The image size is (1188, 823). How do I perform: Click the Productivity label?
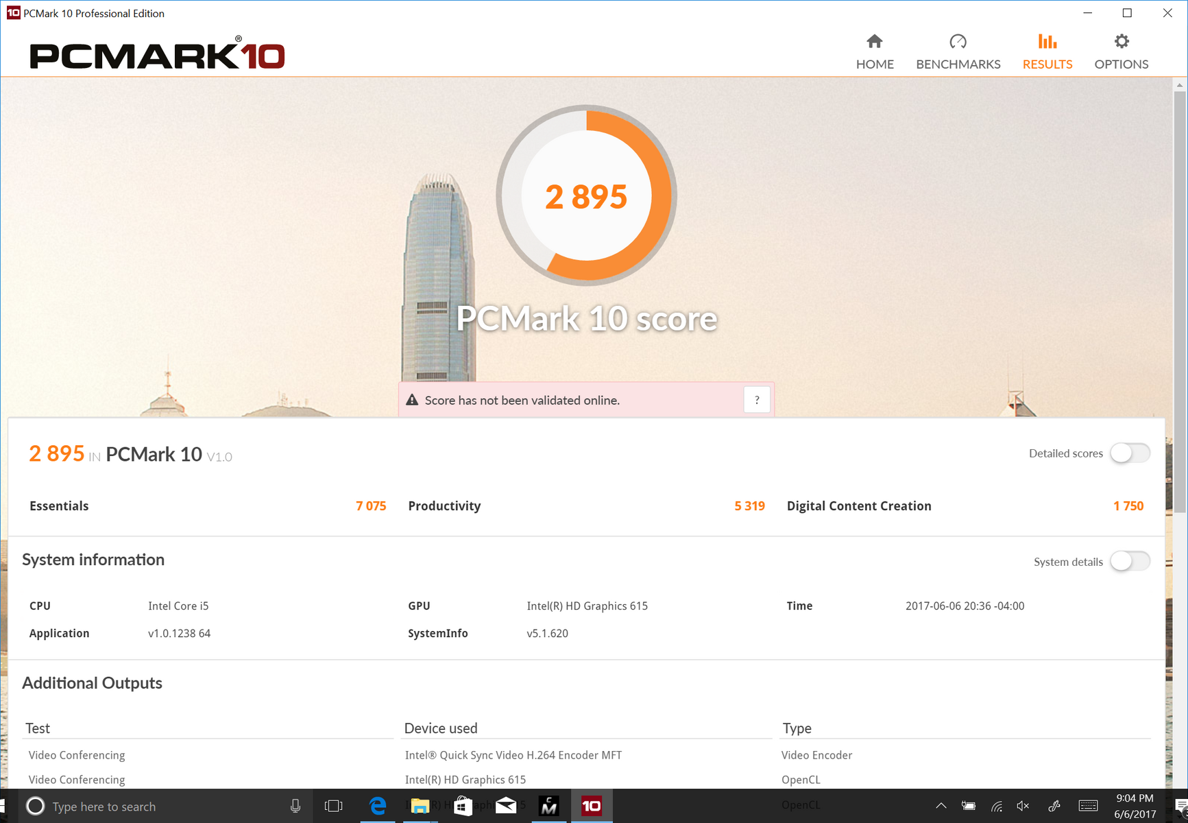coord(444,506)
